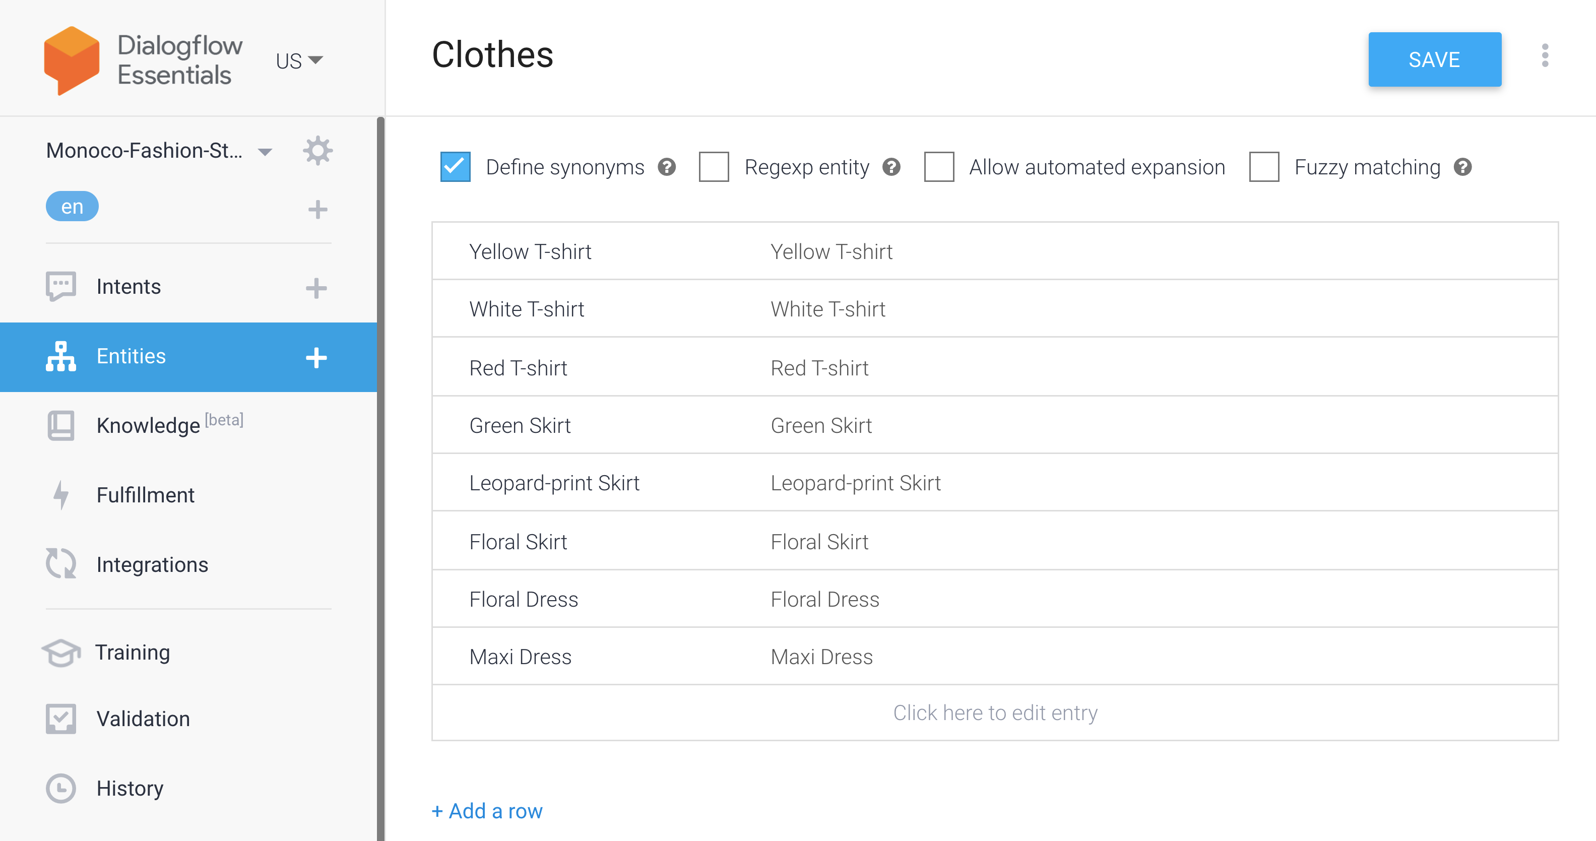
Task: Open Define synonyms help icon
Action: (x=667, y=167)
